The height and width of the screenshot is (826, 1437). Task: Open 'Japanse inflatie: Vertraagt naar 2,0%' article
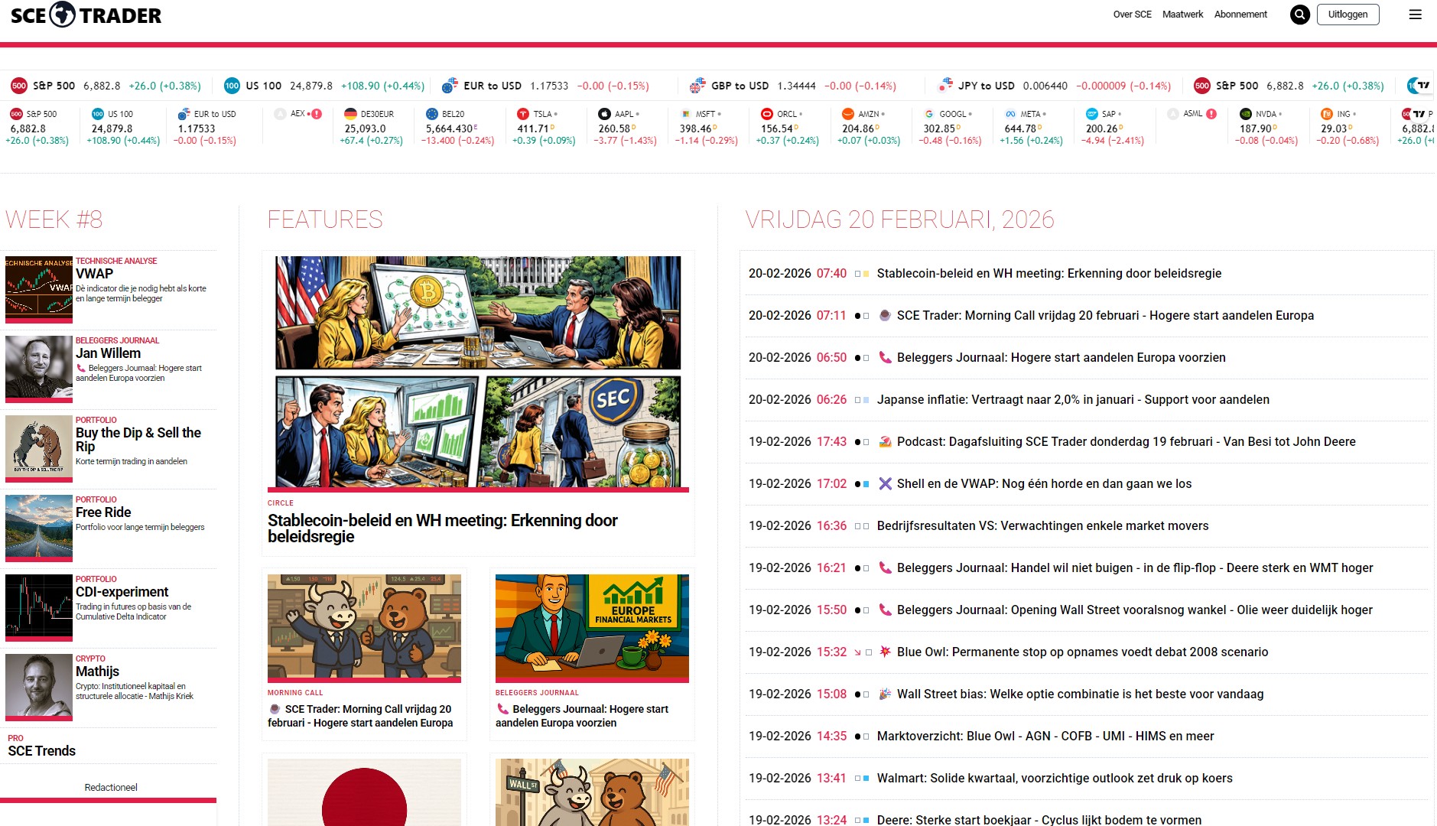1073,399
